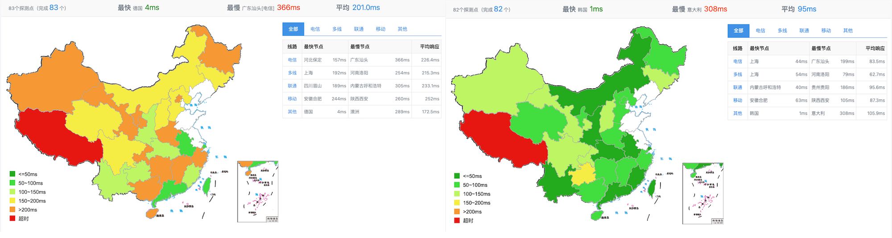The image size is (892, 238).
Task: Open 其他 row link in right table
Action: tap(738, 113)
